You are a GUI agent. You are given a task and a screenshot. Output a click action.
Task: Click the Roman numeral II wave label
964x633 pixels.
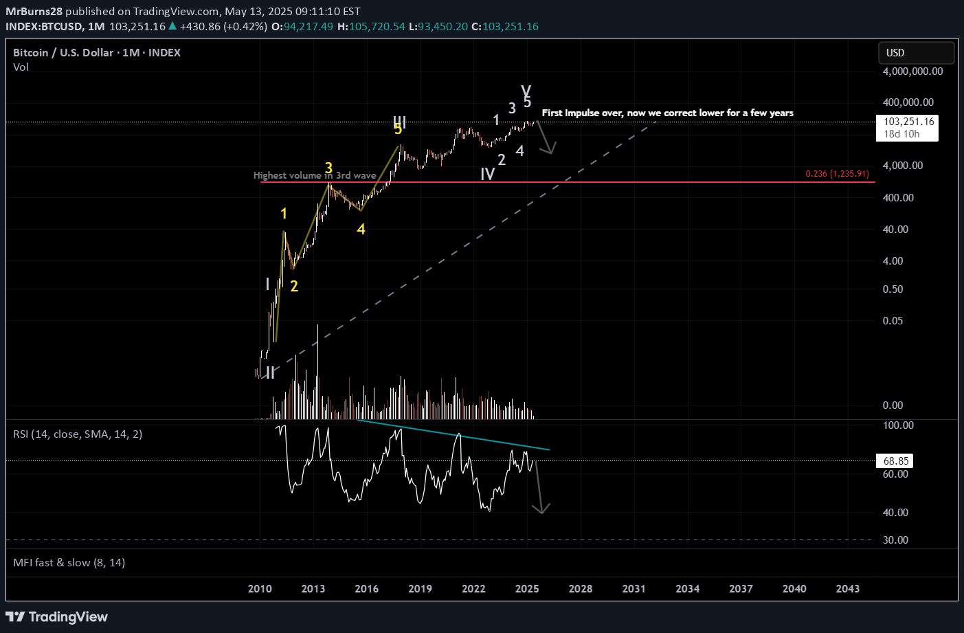pos(271,373)
